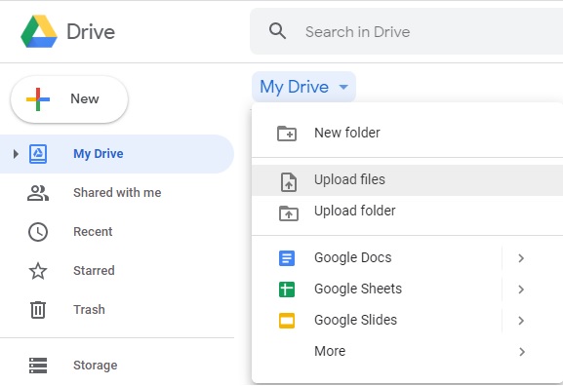Expand the Google Docs submenu arrow
The width and height of the screenshot is (563, 386).
pos(521,258)
